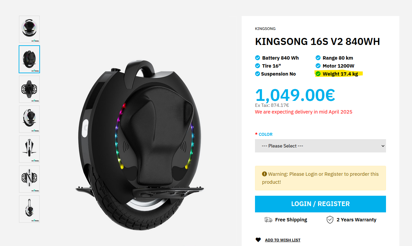This screenshot has width=412, height=246.
Task: Open the KINGSONG brand link
Action: [265, 29]
